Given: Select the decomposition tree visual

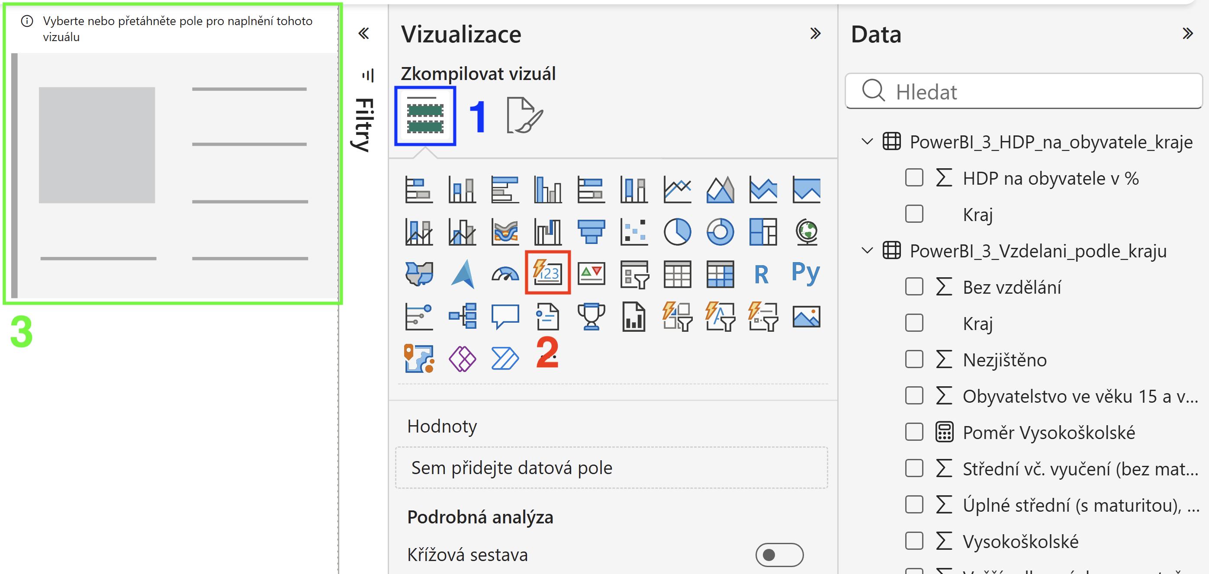Looking at the screenshot, I should click(463, 316).
